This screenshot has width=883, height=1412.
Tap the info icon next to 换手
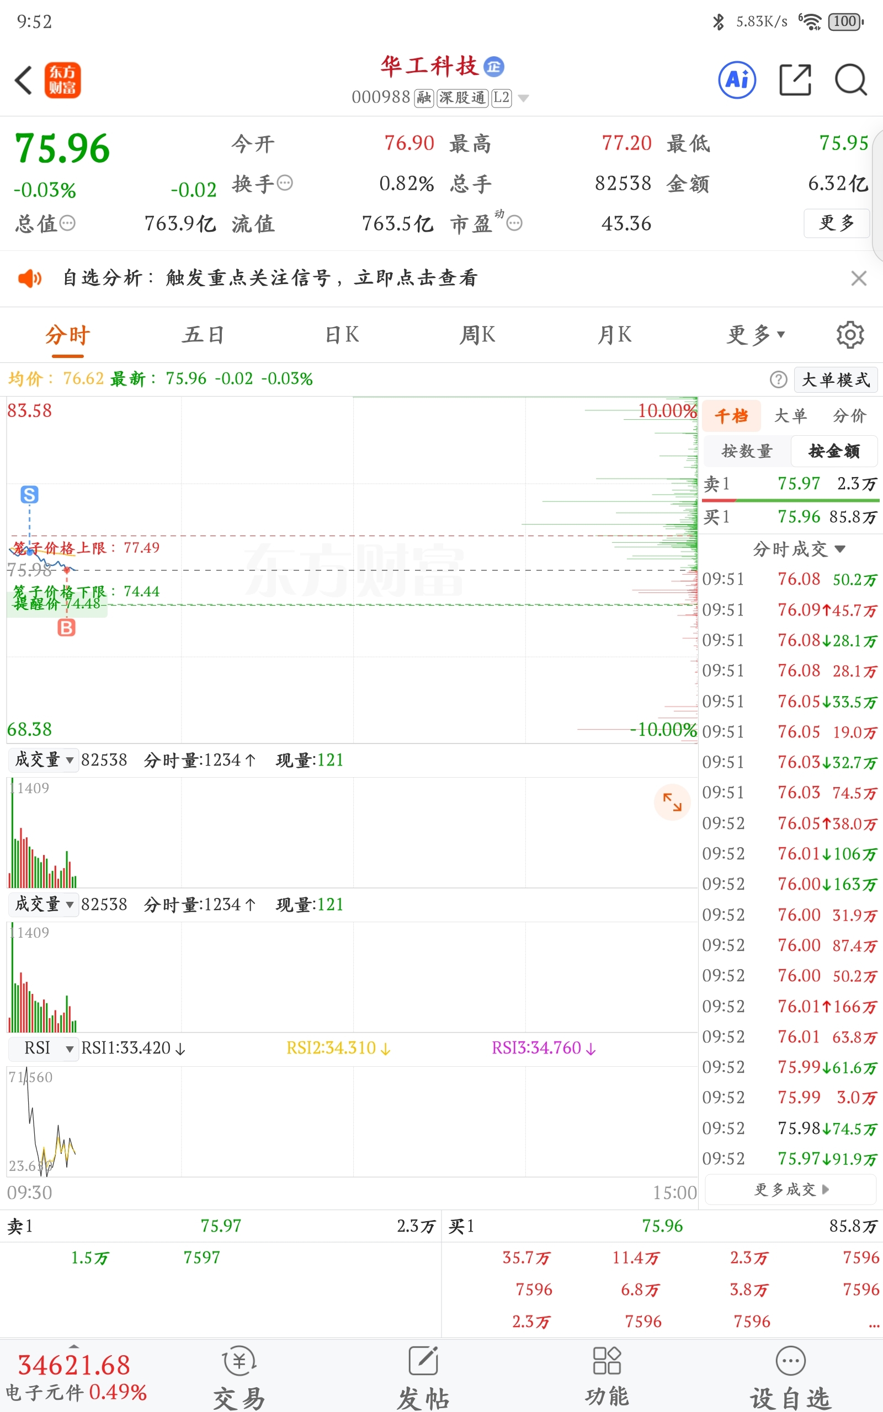click(284, 183)
